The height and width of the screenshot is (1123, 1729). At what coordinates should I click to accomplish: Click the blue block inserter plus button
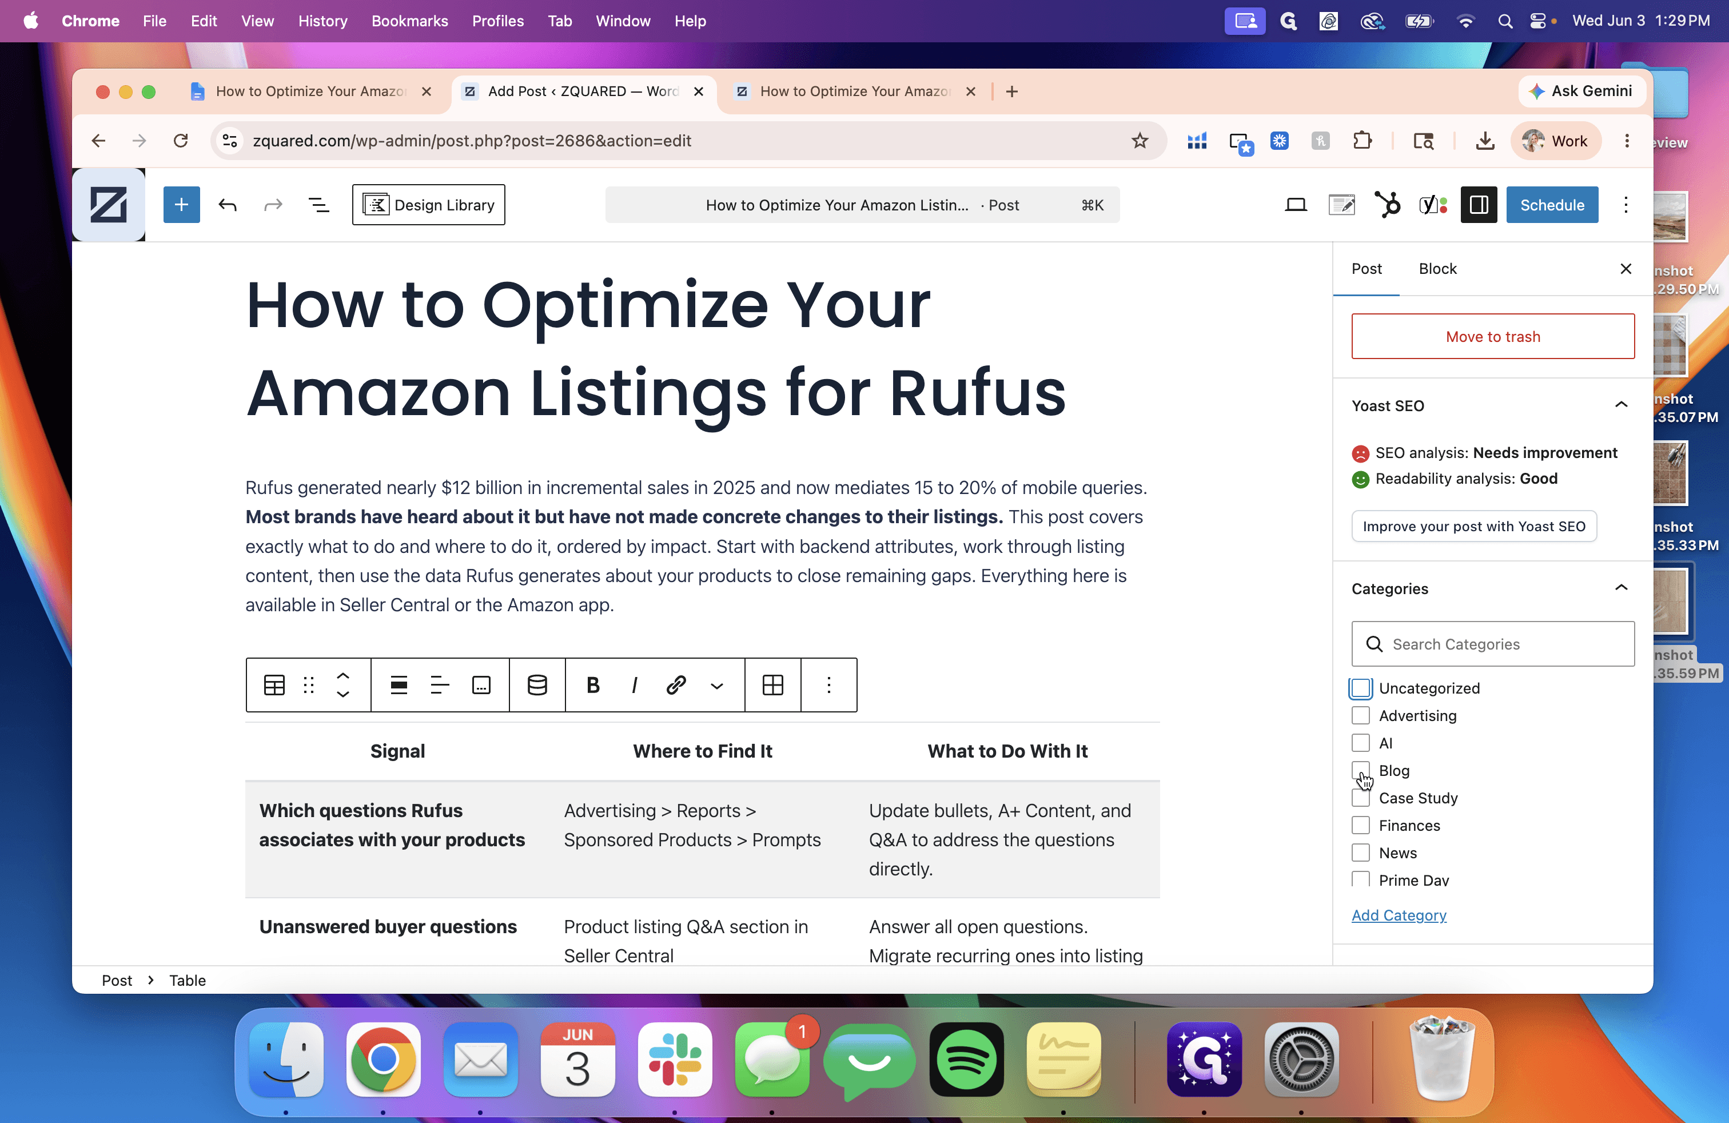coord(182,205)
